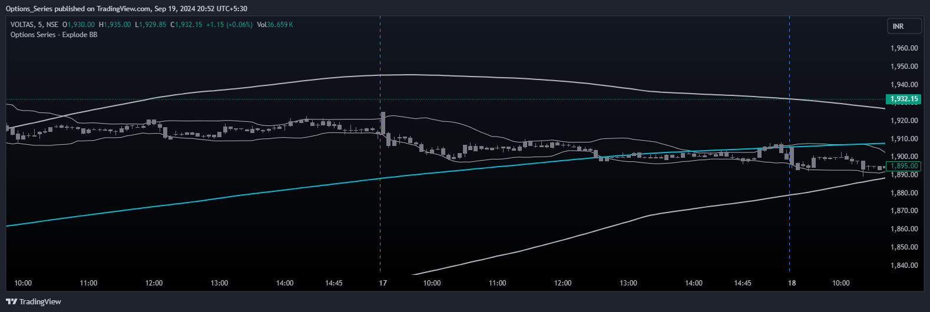Click the 18 date marker on time axis
This screenshot has height=312, width=930.
pyautogui.click(x=792, y=283)
